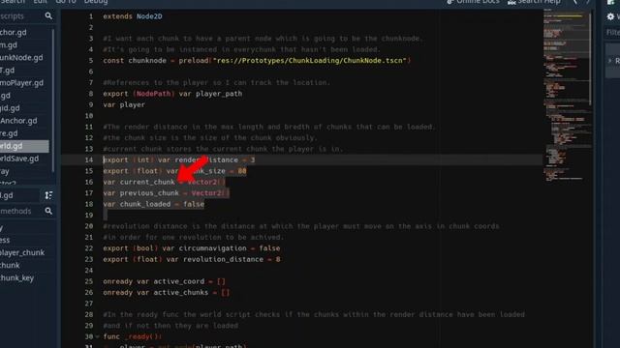
Task: Jump to the chunk method in methods list
Action: coord(10,265)
